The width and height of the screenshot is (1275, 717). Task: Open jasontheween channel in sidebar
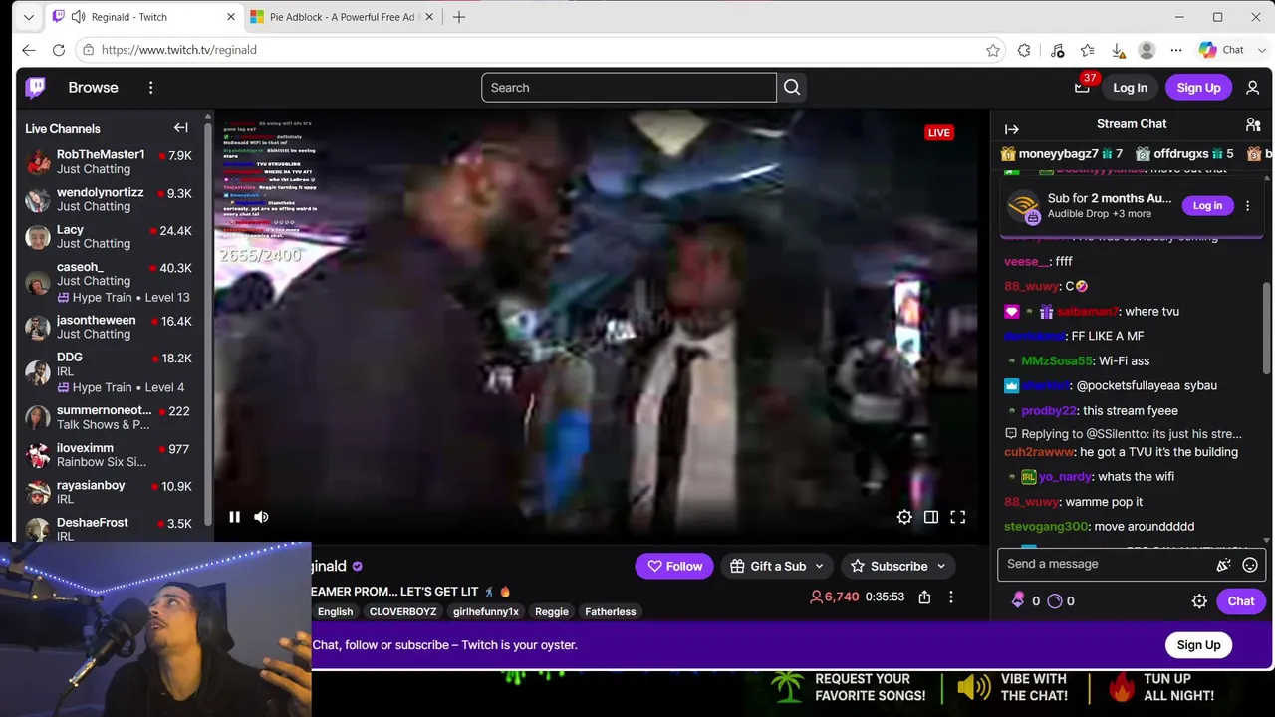[x=109, y=327]
